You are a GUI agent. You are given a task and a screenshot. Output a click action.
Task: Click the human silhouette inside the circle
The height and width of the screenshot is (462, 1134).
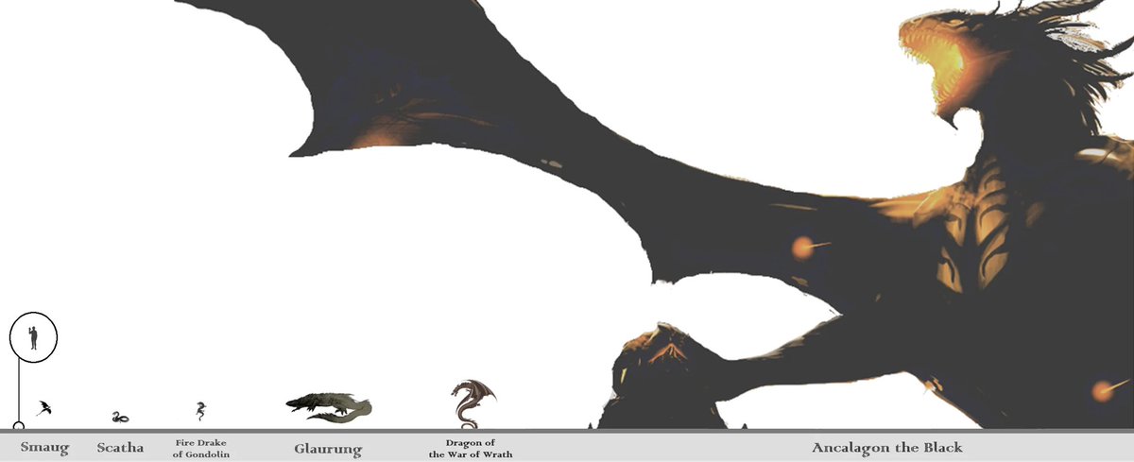point(34,337)
